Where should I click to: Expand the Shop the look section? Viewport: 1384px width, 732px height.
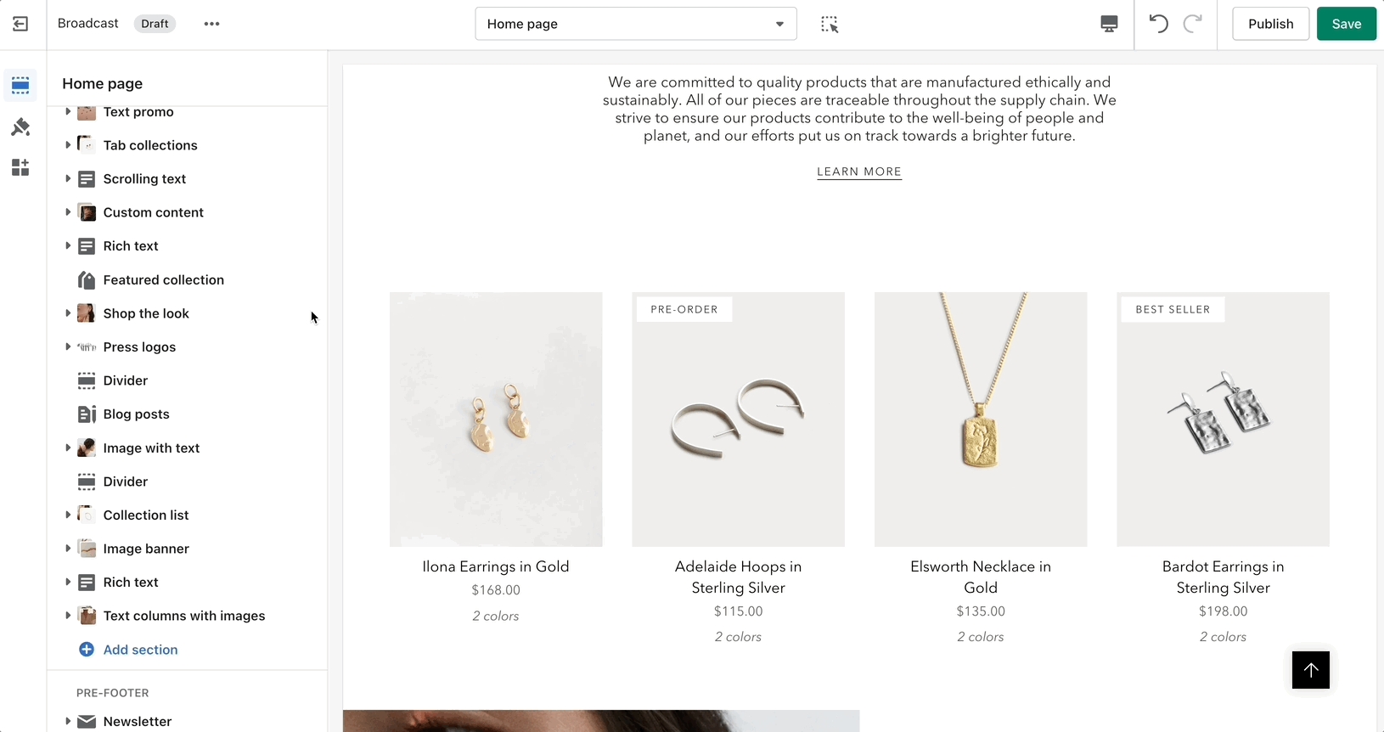click(x=68, y=313)
